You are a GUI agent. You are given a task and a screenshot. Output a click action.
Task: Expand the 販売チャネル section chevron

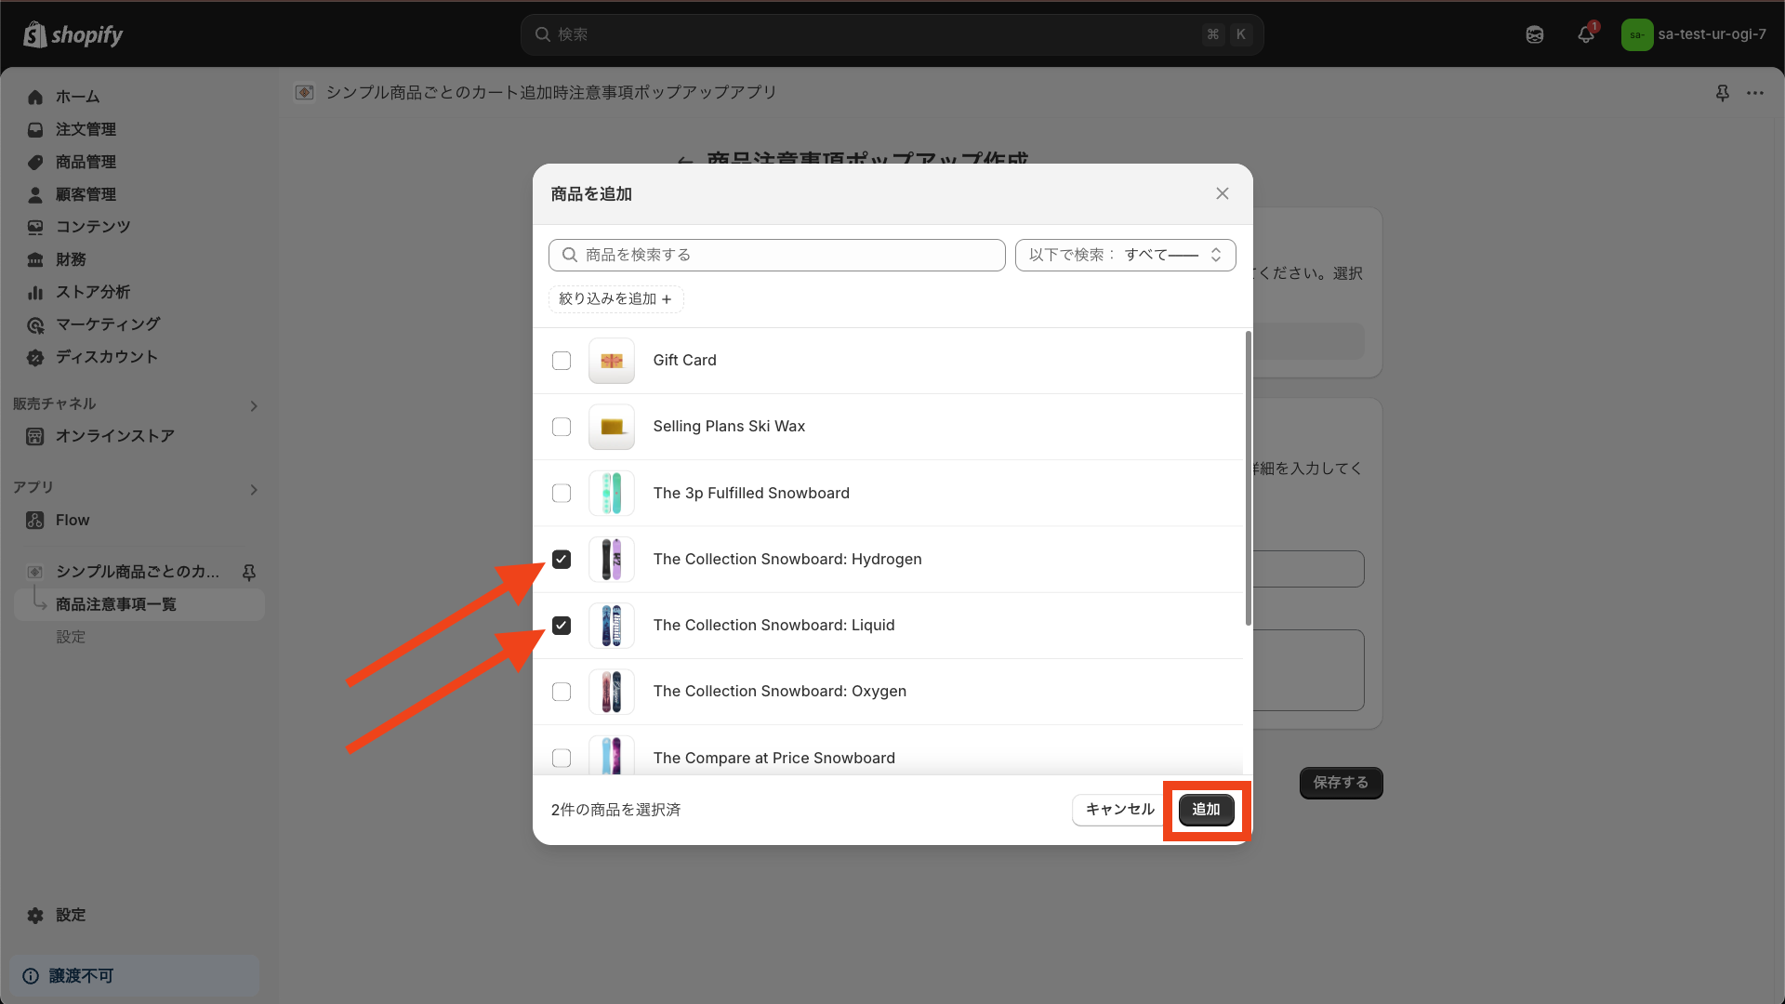254,406
